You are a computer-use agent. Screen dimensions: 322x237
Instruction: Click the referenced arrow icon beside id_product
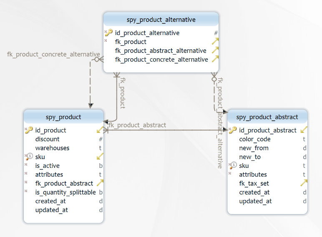tap(100, 130)
